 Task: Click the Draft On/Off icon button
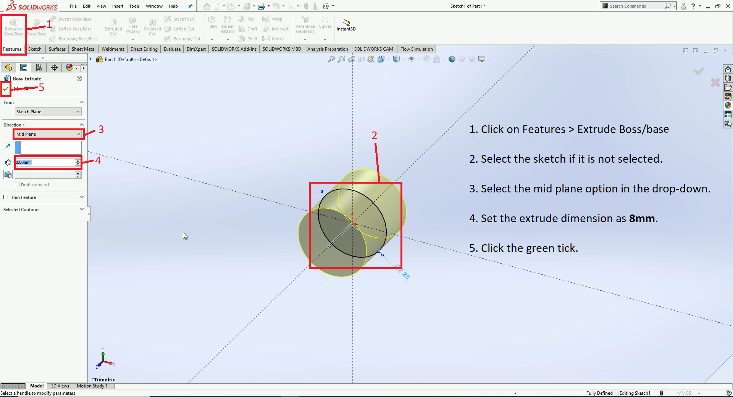8,174
